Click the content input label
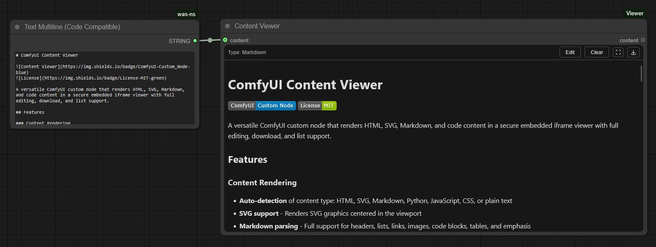Image resolution: width=656 pixels, height=247 pixels. (x=239, y=41)
